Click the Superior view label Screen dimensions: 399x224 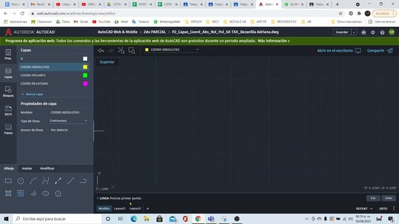tap(107, 62)
